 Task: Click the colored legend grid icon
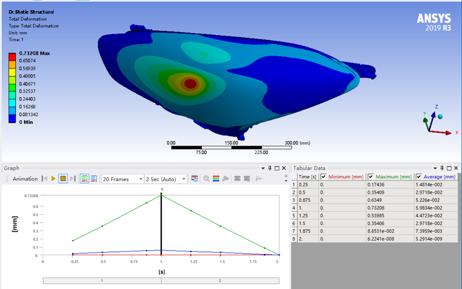click(x=216, y=179)
